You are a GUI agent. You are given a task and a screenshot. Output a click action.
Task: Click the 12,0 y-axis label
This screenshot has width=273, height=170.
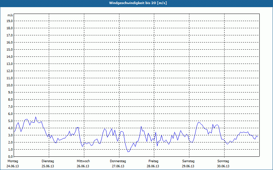(10, 71)
